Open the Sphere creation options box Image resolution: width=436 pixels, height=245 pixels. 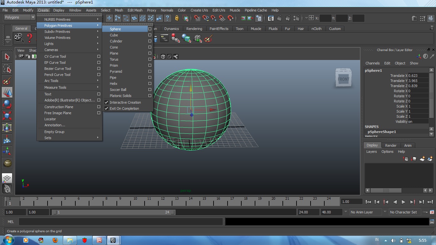tap(149, 29)
